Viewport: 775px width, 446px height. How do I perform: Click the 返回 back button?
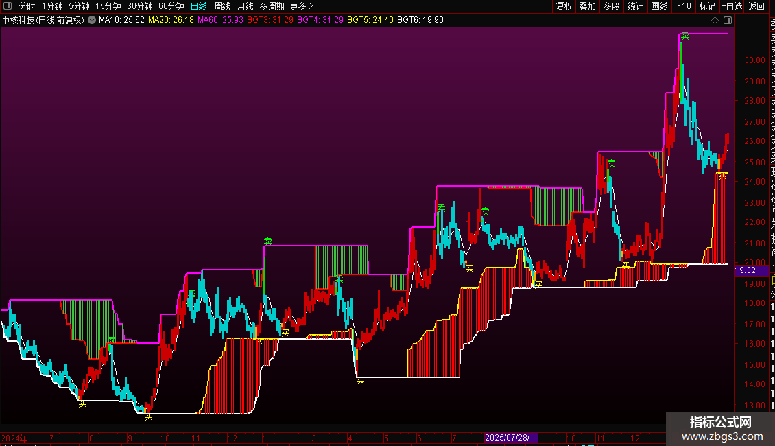coord(756,6)
